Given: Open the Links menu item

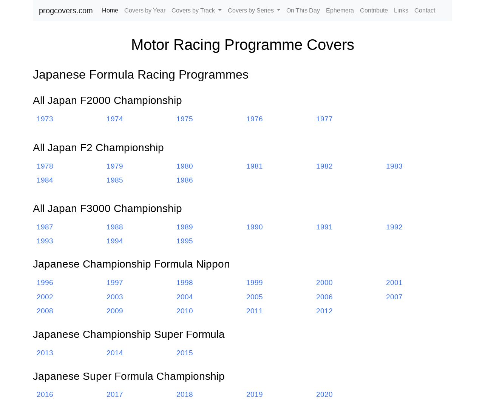Looking at the screenshot, I should coord(401,11).
